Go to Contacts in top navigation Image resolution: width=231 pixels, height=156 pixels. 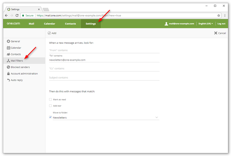(70, 24)
